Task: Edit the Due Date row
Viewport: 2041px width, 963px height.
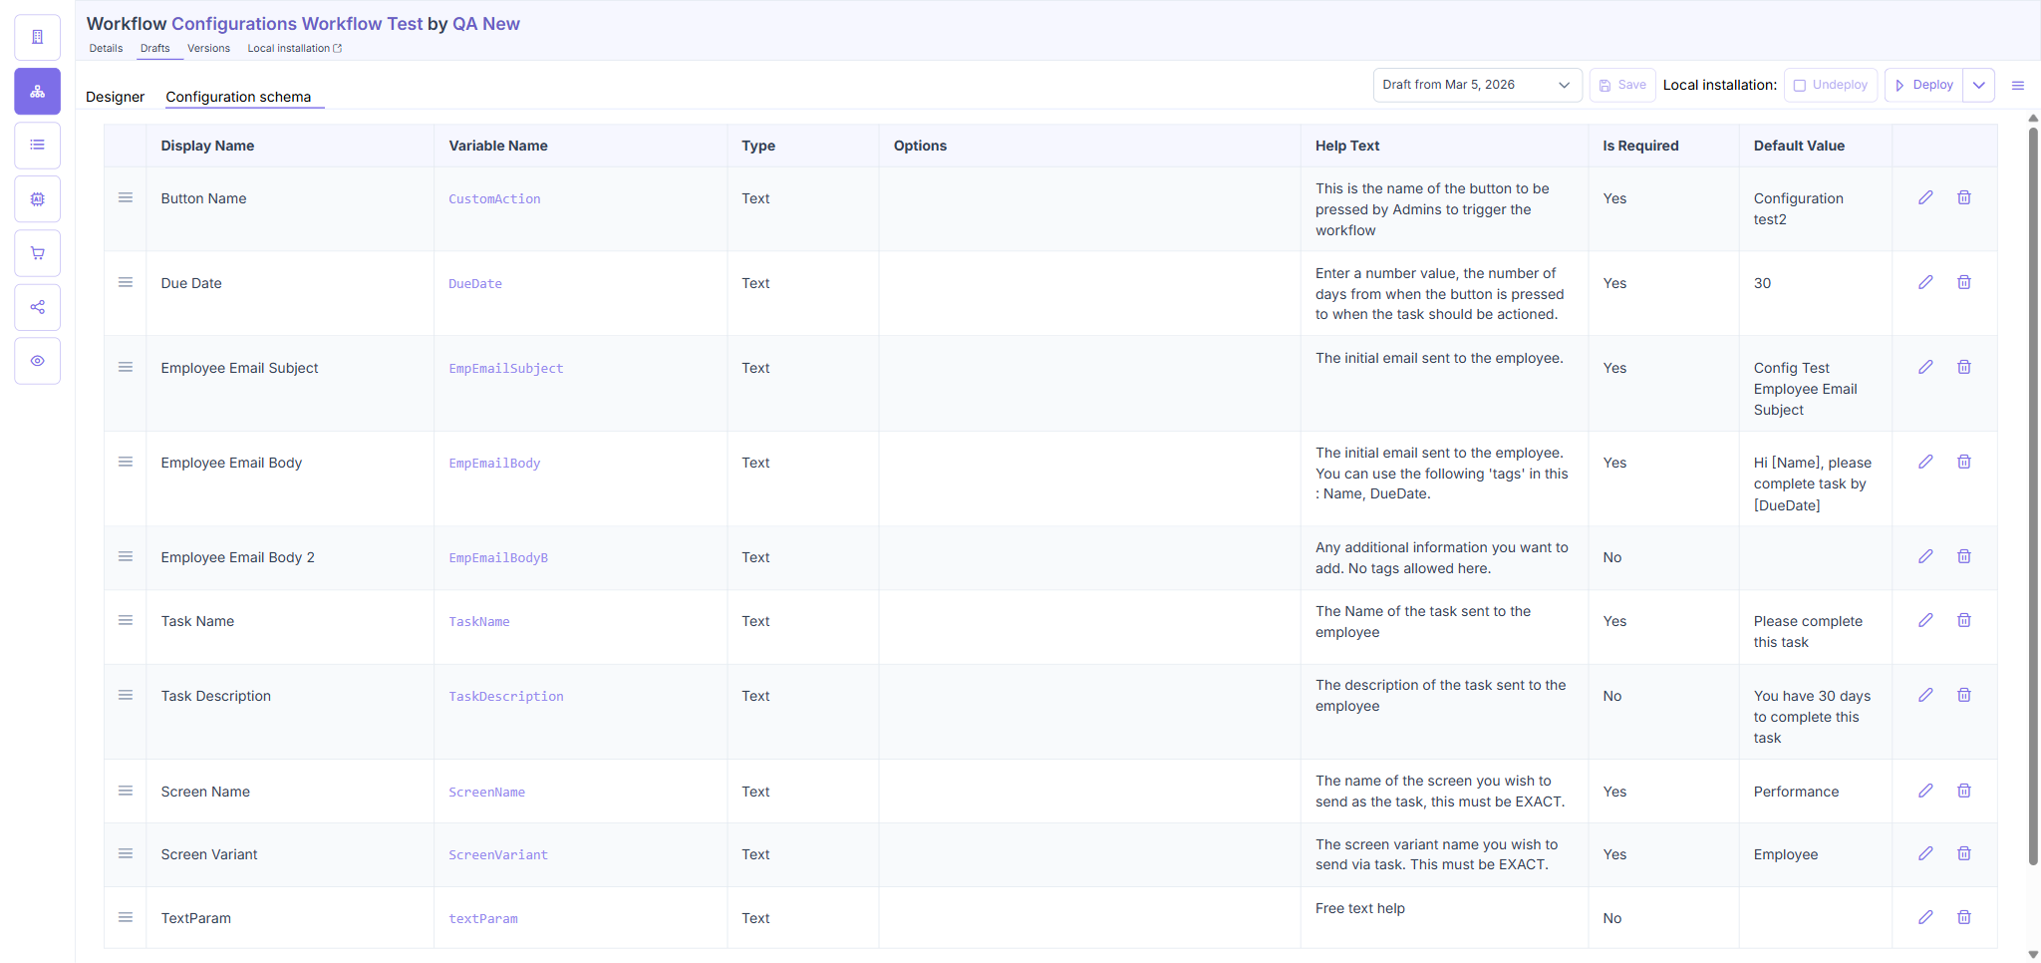Action: [1925, 282]
